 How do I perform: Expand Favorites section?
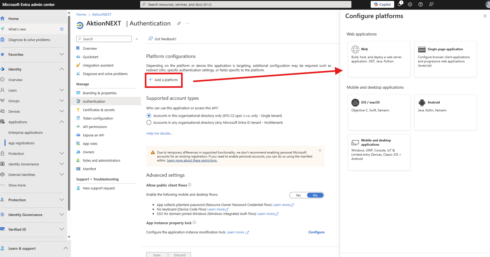62,54
